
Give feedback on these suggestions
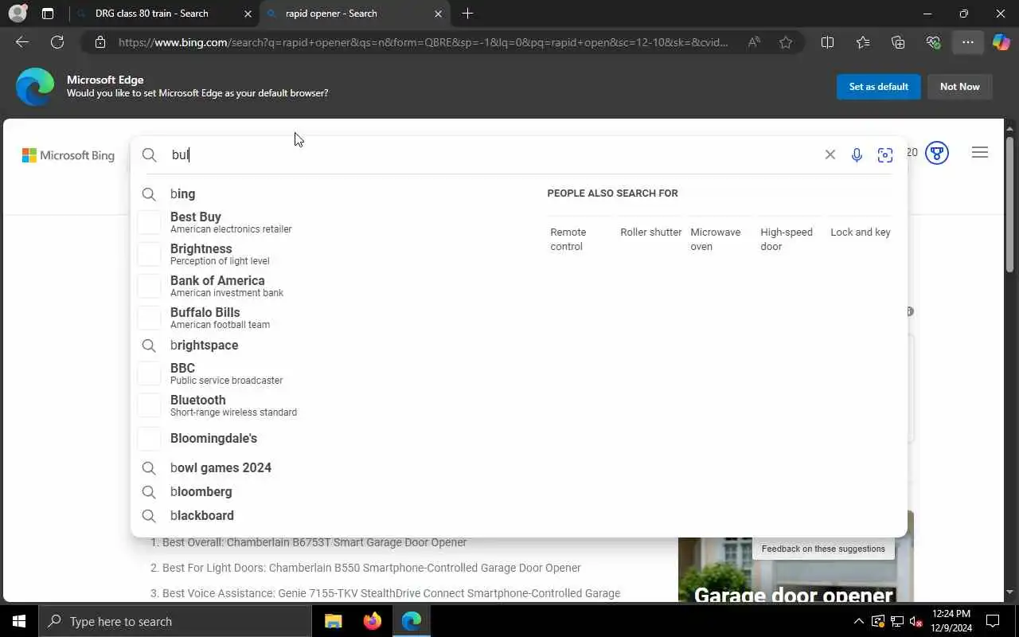click(x=823, y=549)
